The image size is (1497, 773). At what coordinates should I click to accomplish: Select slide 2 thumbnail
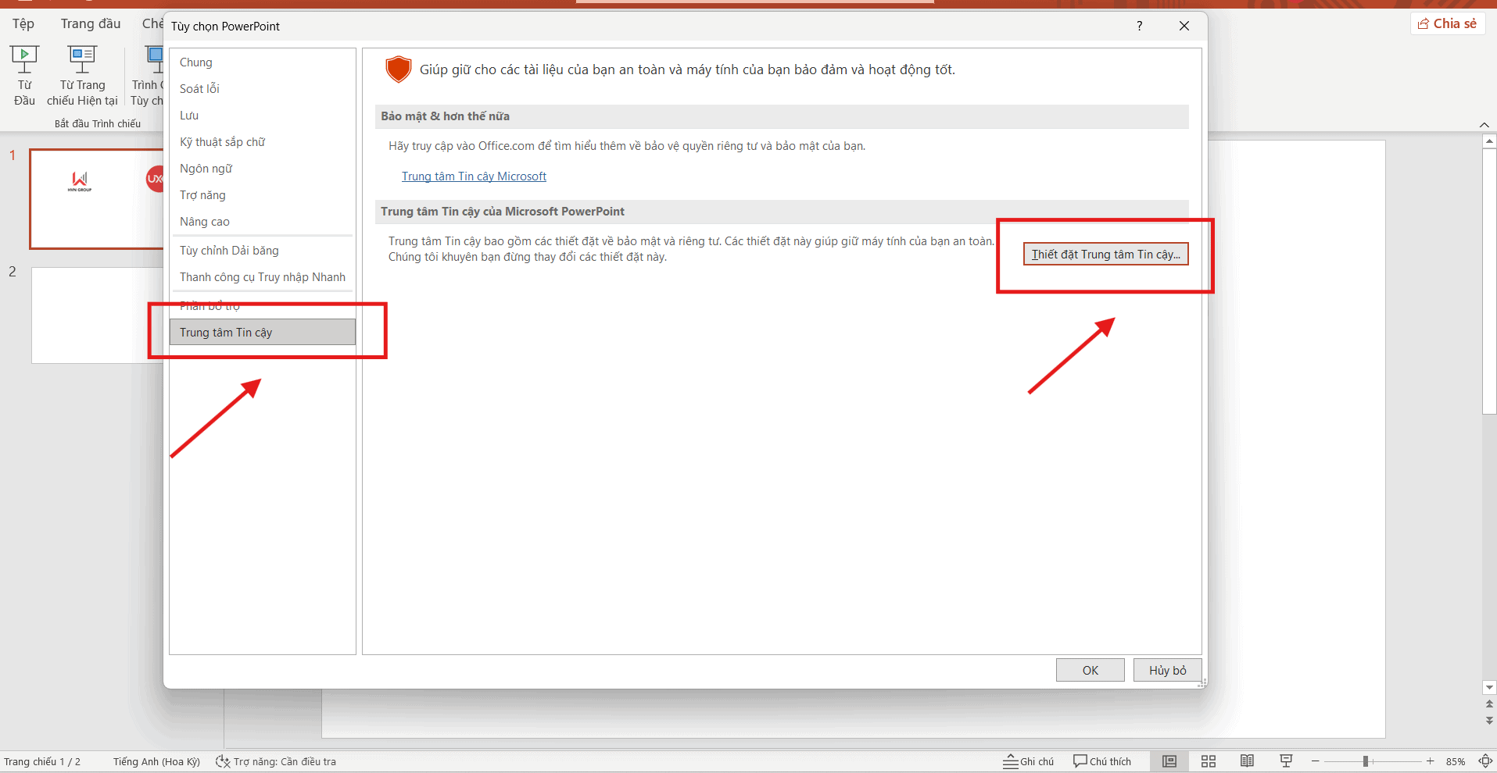click(x=97, y=315)
